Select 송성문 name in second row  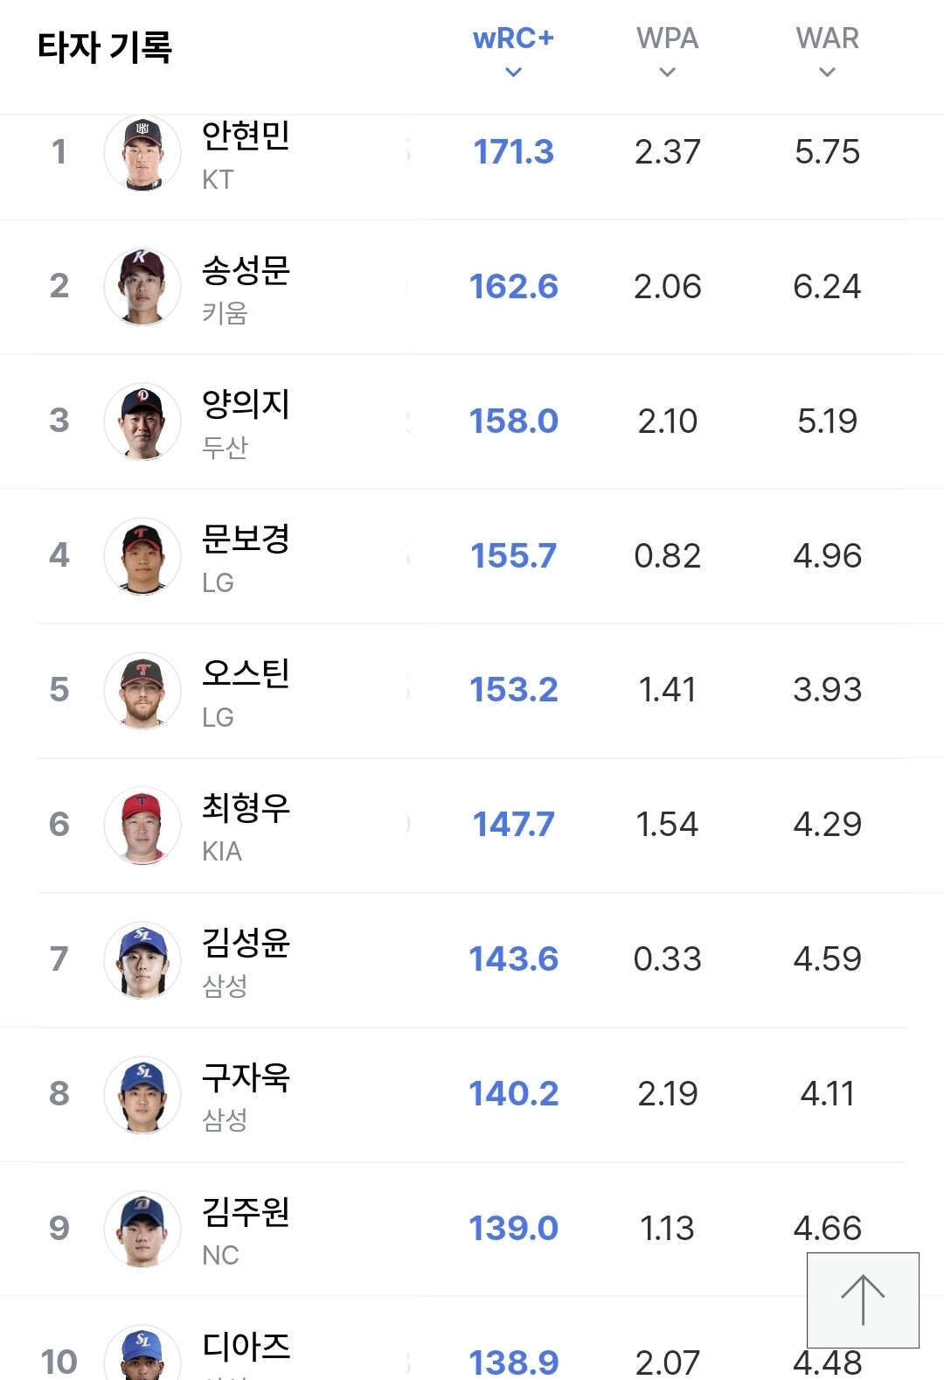(246, 269)
